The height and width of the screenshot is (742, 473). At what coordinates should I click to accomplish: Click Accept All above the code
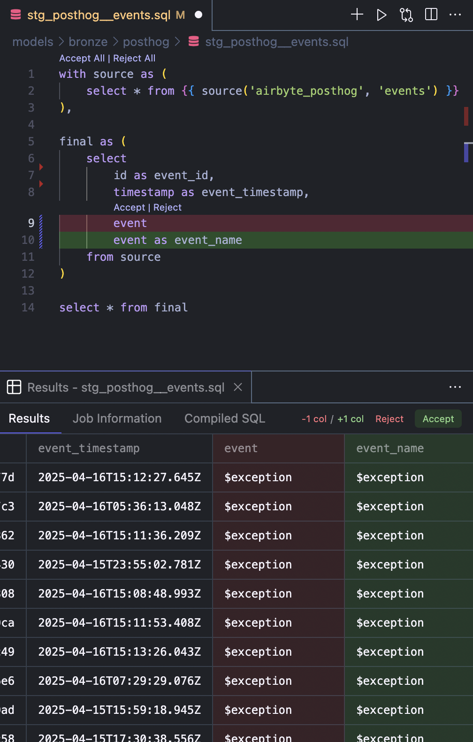82,58
